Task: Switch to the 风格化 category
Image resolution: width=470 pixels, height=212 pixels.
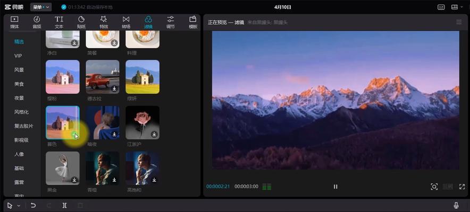Action: point(21,112)
